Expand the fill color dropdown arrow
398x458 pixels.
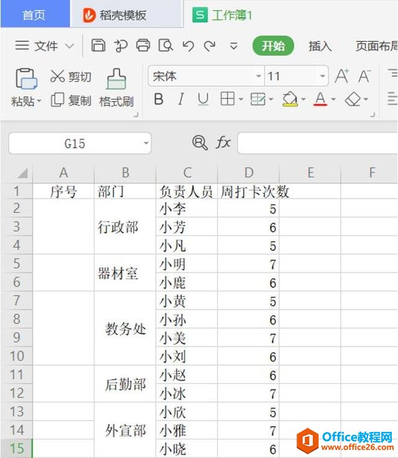click(x=303, y=100)
